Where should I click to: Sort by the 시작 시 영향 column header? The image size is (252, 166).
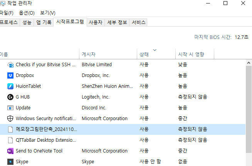(x=195, y=54)
